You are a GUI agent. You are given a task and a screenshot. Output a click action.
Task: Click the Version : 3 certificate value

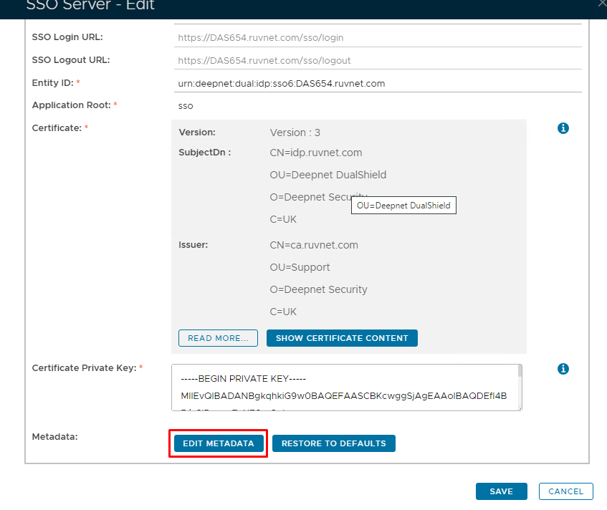point(295,133)
